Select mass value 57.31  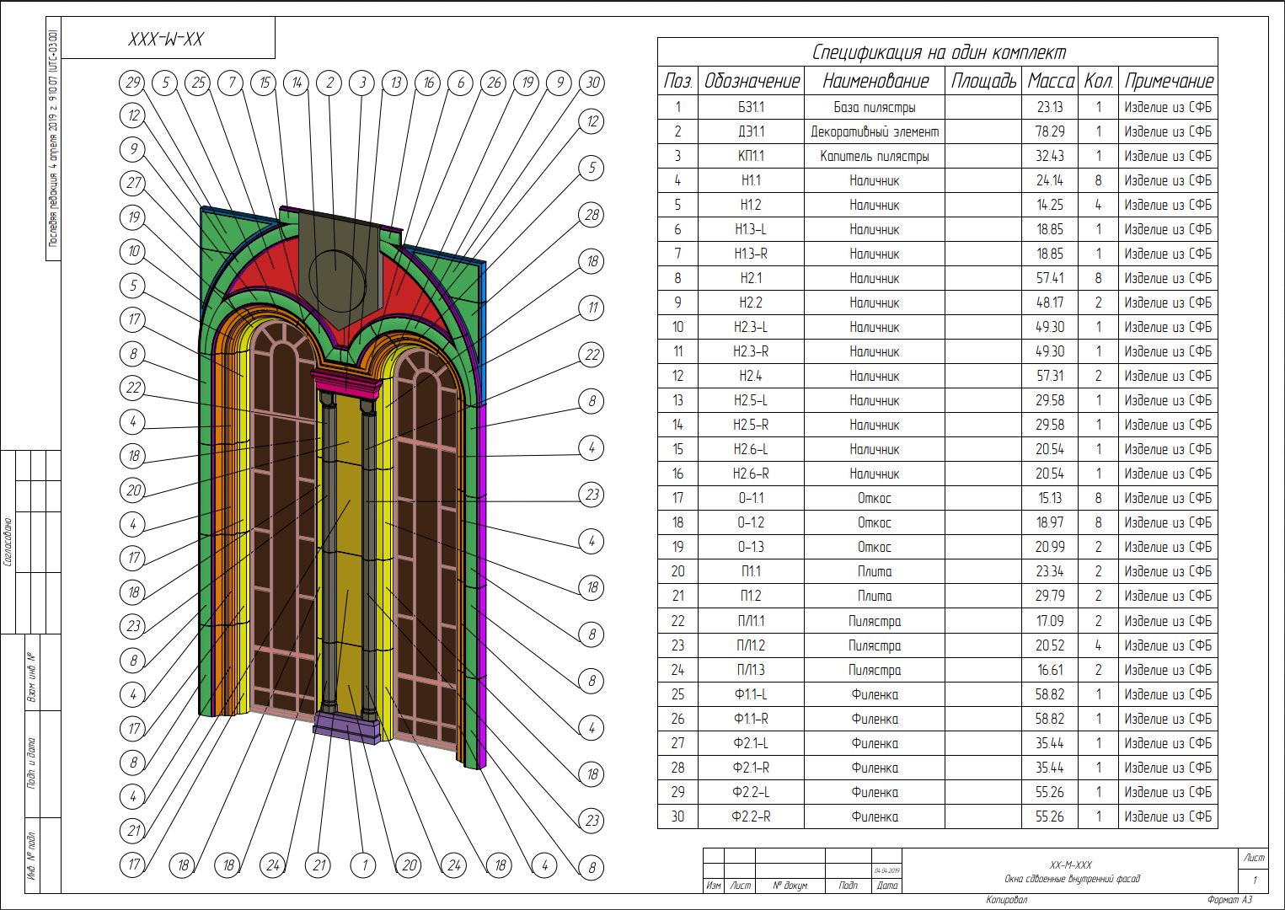coord(1050,376)
